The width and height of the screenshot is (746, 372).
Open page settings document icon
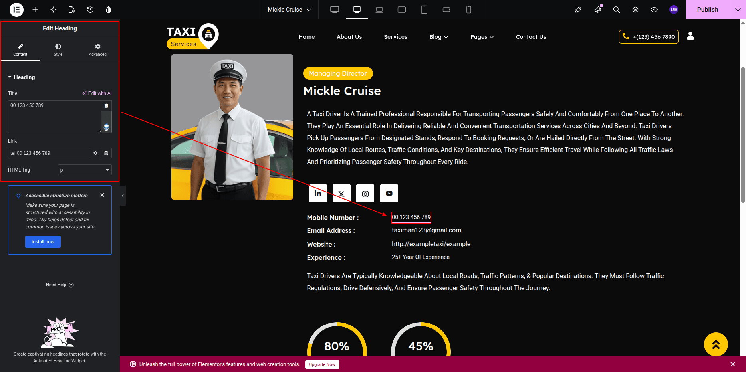click(x=72, y=10)
